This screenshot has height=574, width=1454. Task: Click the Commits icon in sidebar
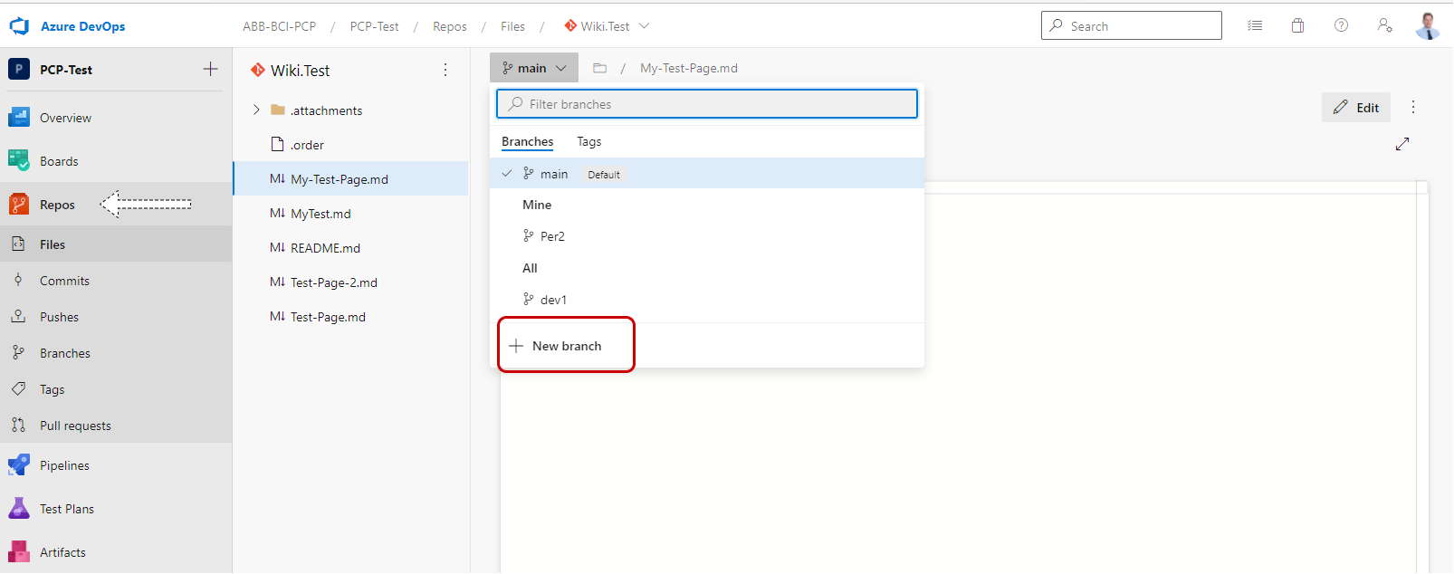18,281
